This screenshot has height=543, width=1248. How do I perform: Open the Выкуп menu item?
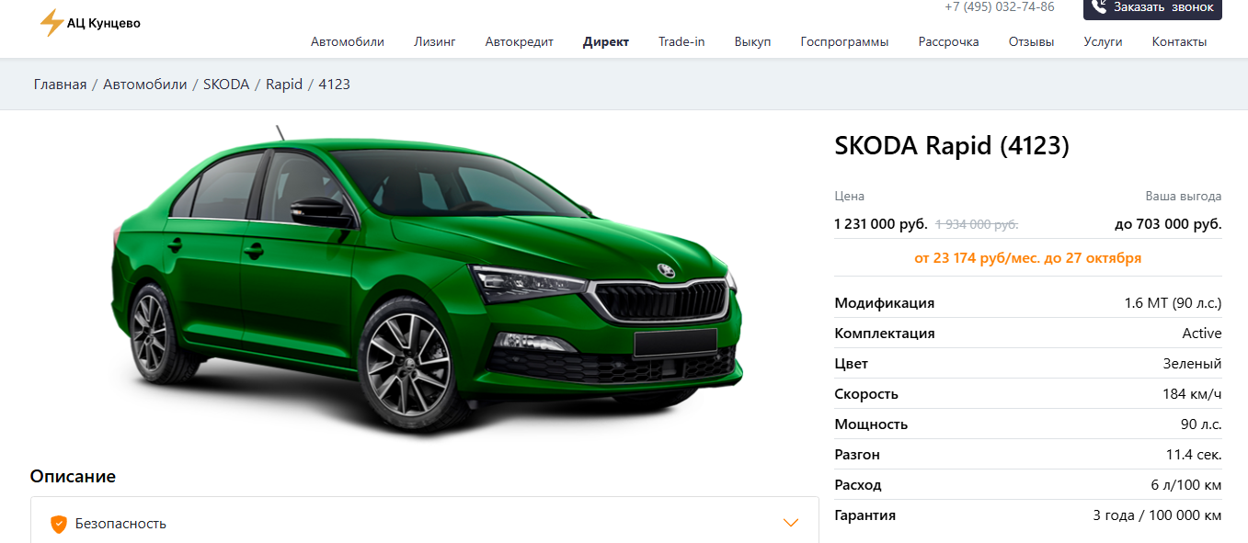point(753,41)
